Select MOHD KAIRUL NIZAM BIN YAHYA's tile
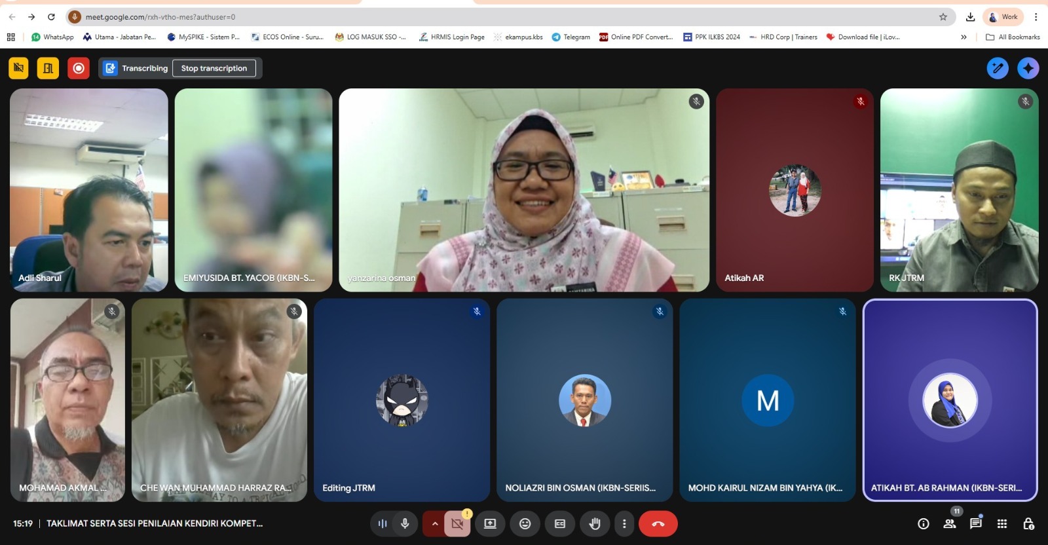The height and width of the screenshot is (545, 1048). 768,400
